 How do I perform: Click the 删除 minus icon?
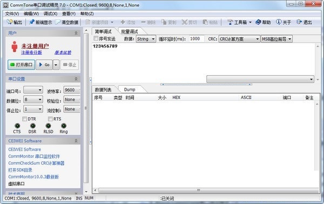(x=144, y=22)
